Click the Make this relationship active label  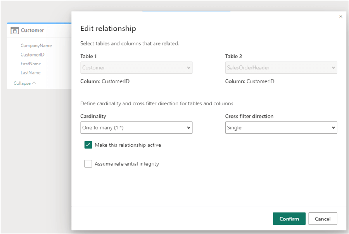tap(128, 145)
